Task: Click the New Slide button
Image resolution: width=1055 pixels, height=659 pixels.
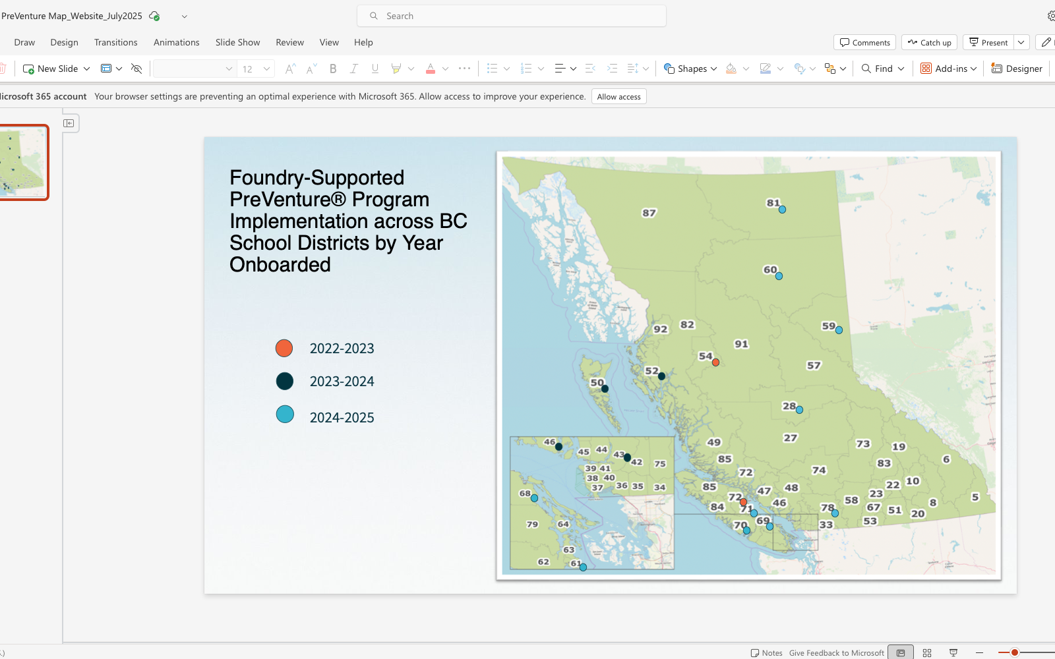Action: click(50, 69)
